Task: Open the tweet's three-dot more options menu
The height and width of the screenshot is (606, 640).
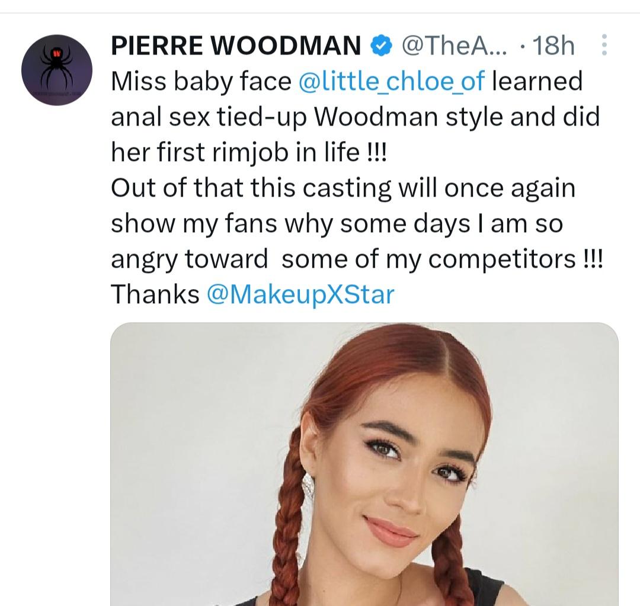Action: point(604,45)
